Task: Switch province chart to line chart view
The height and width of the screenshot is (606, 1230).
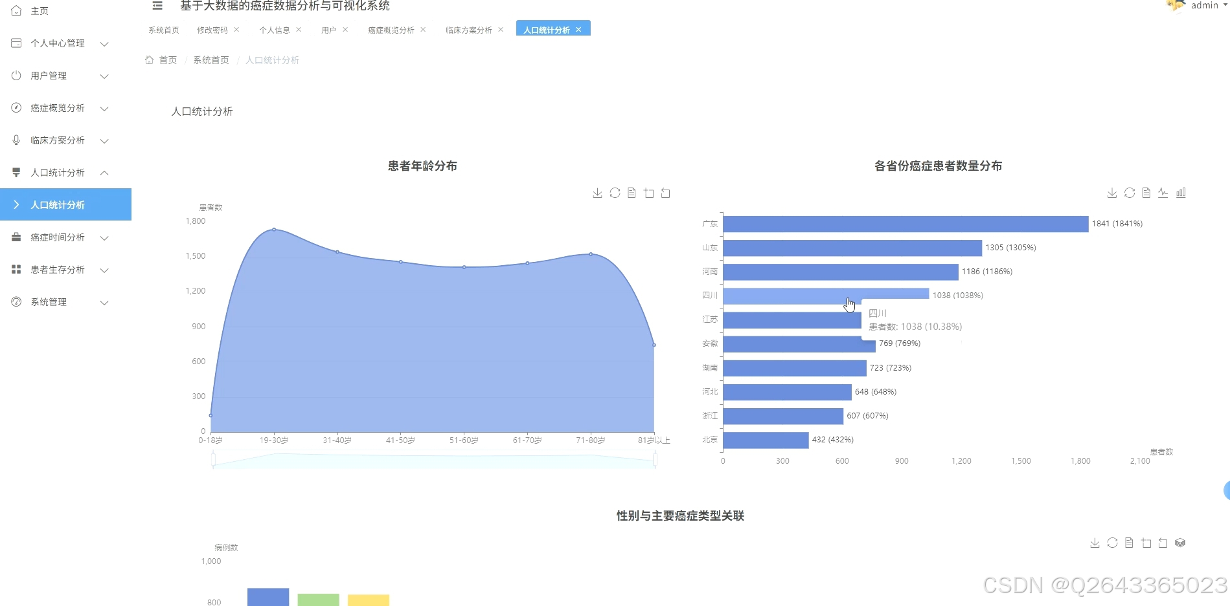Action: [1163, 192]
